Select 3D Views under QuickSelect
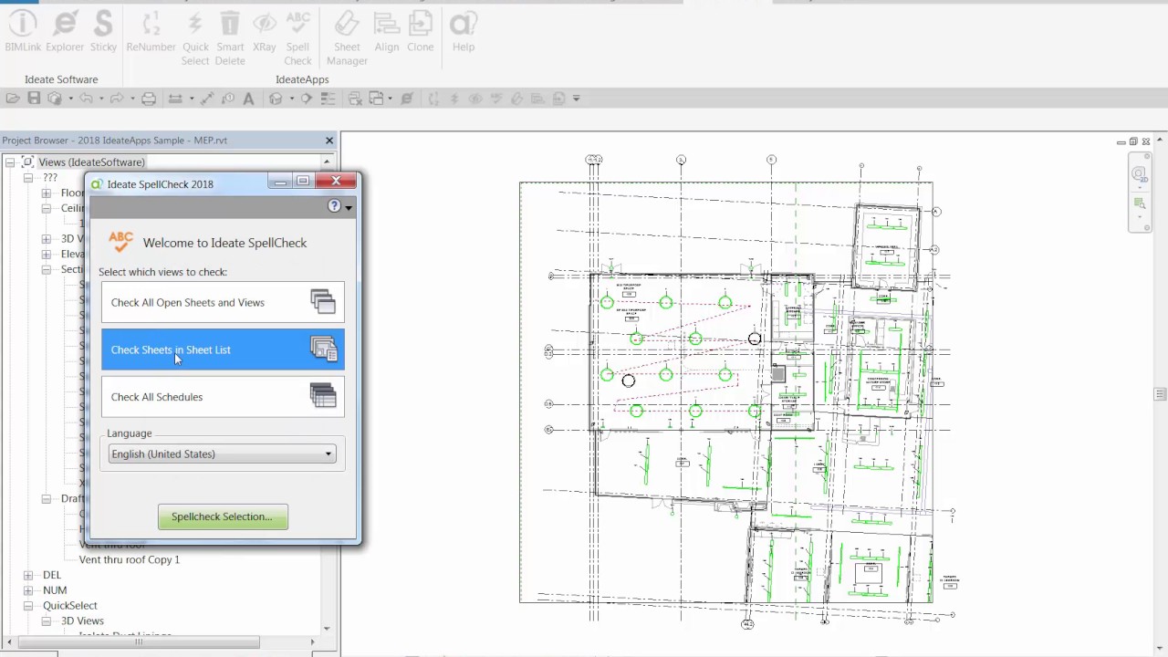 click(x=82, y=620)
